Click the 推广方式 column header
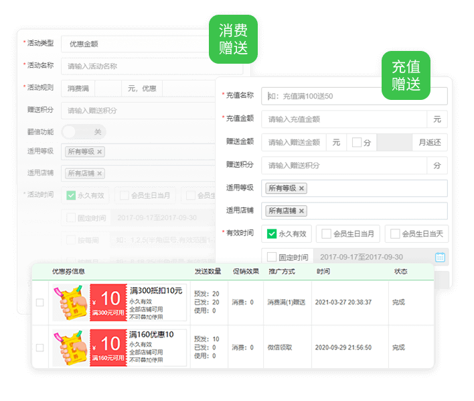The image size is (474, 401). (282, 272)
